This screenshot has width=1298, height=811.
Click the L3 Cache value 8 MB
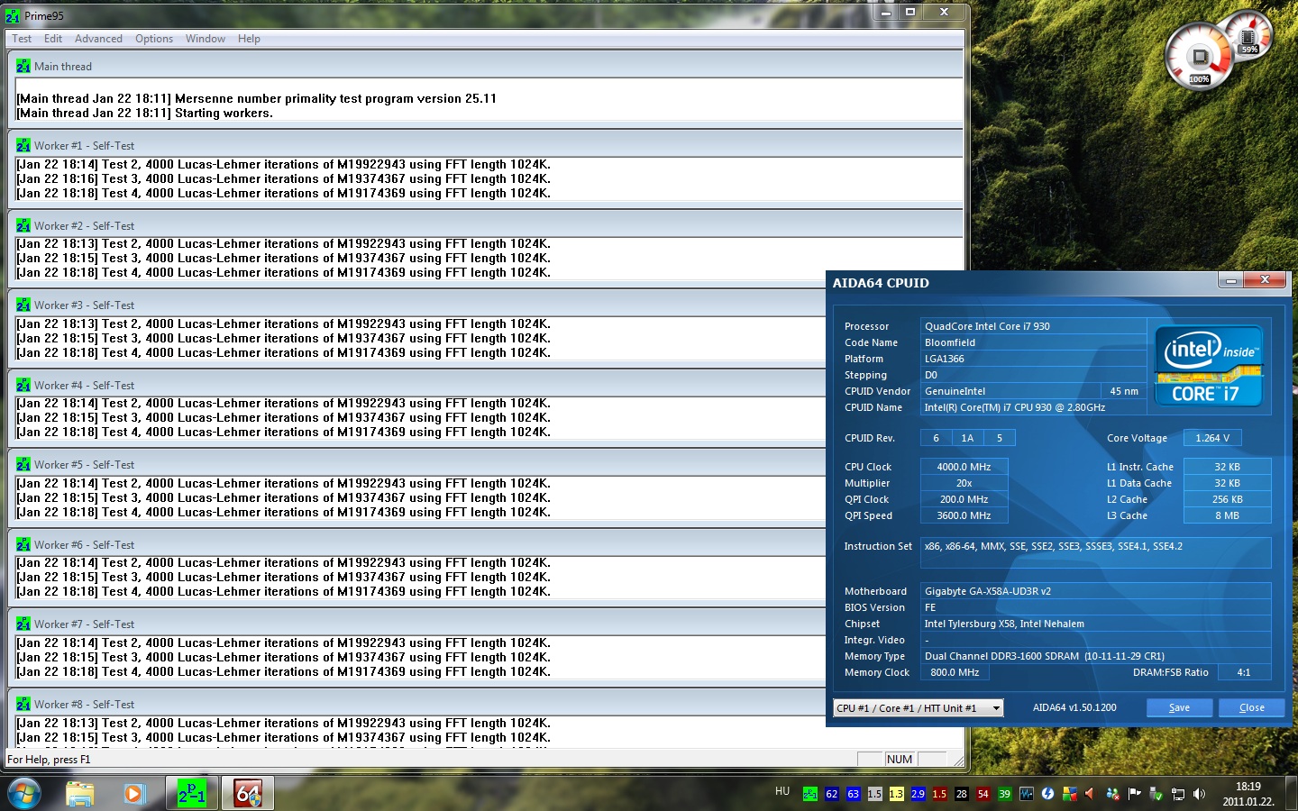coord(1227,515)
